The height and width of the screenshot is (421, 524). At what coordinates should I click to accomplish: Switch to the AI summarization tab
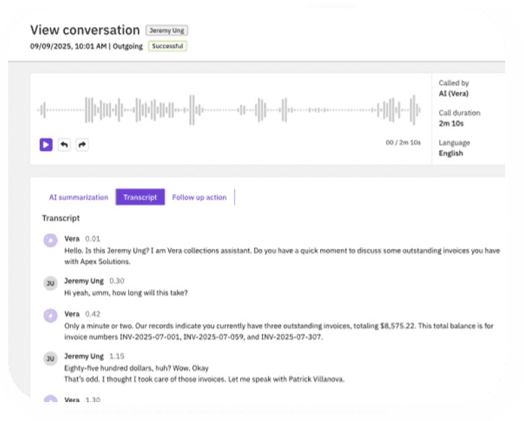pyautogui.click(x=78, y=197)
